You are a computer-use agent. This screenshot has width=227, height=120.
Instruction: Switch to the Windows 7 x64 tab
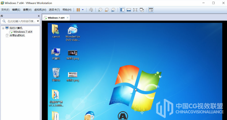coord(56,18)
